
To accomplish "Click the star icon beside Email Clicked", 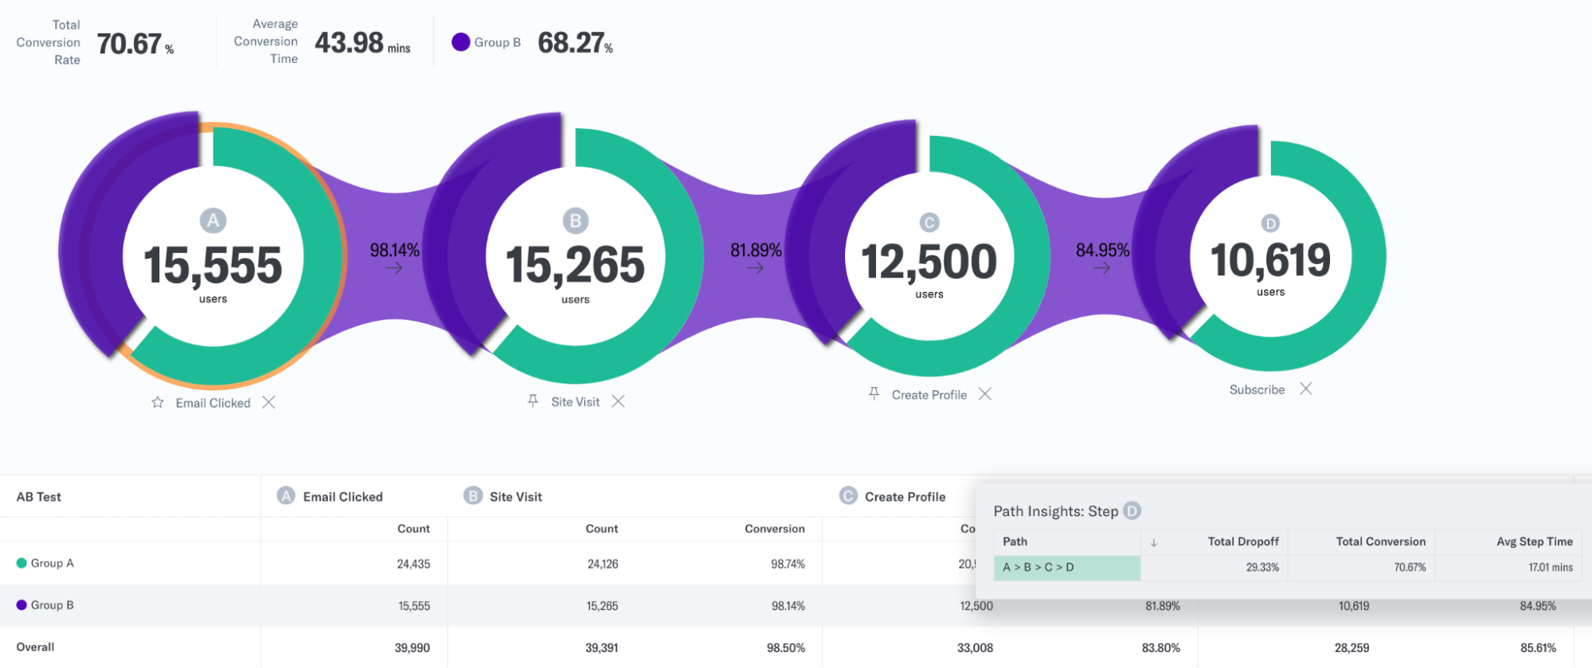I will tap(158, 402).
